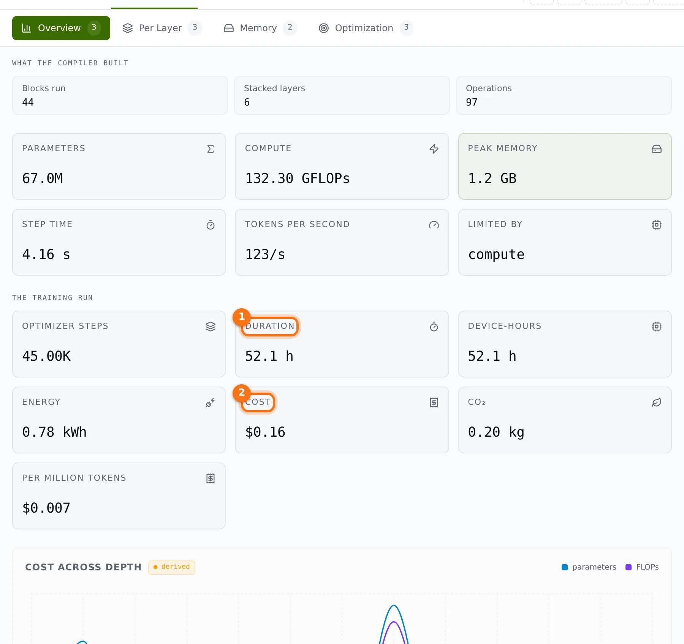Click the leaf icon on CO₂ card
The width and height of the screenshot is (684, 644).
click(x=657, y=402)
